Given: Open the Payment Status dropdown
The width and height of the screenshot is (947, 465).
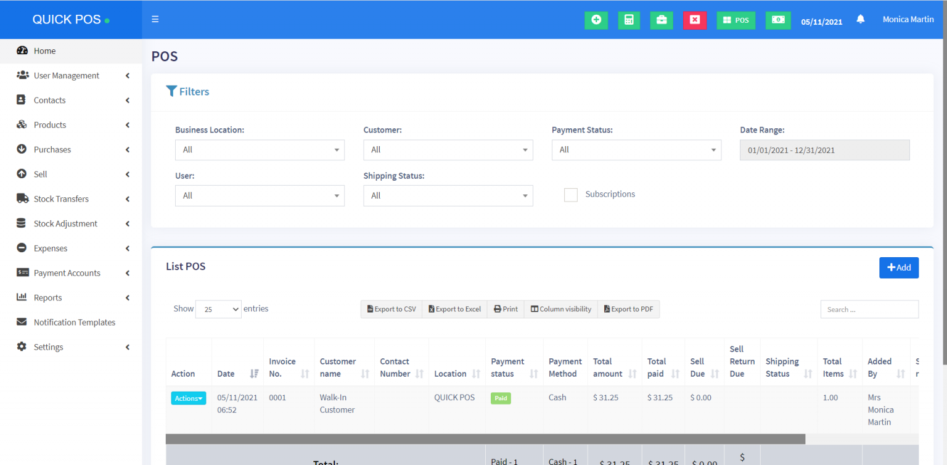Looking at the screenshot, I should (x=636, y=150).
